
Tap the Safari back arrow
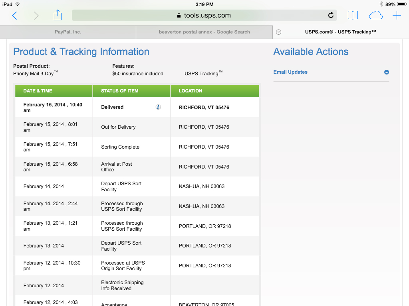coord(15,16)
